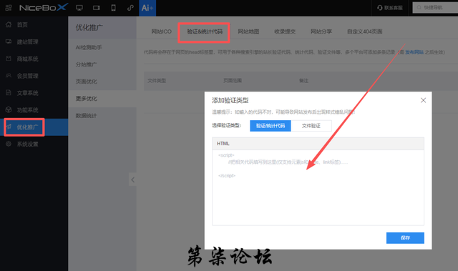Switch to mobile phone preview icon
The image size is (458, 271).
pos(113,8)
